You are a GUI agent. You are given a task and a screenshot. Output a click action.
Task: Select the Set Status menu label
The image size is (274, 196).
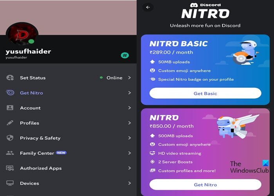32,78
